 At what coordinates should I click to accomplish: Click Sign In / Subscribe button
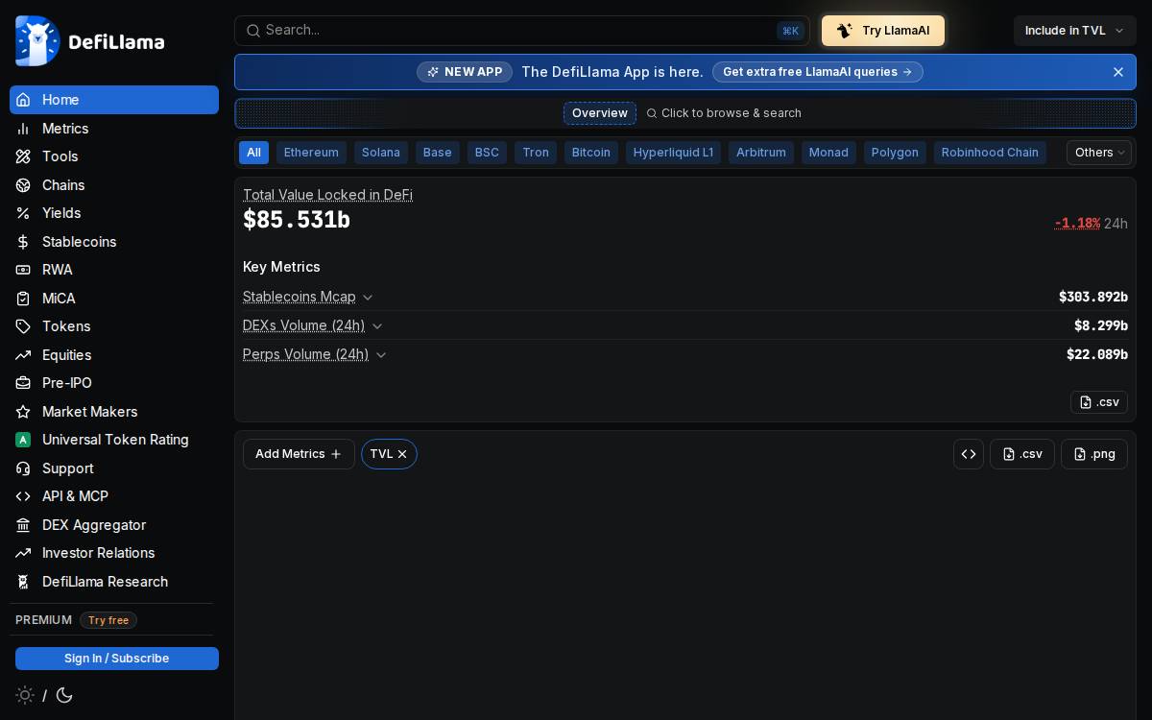point(117,659)
